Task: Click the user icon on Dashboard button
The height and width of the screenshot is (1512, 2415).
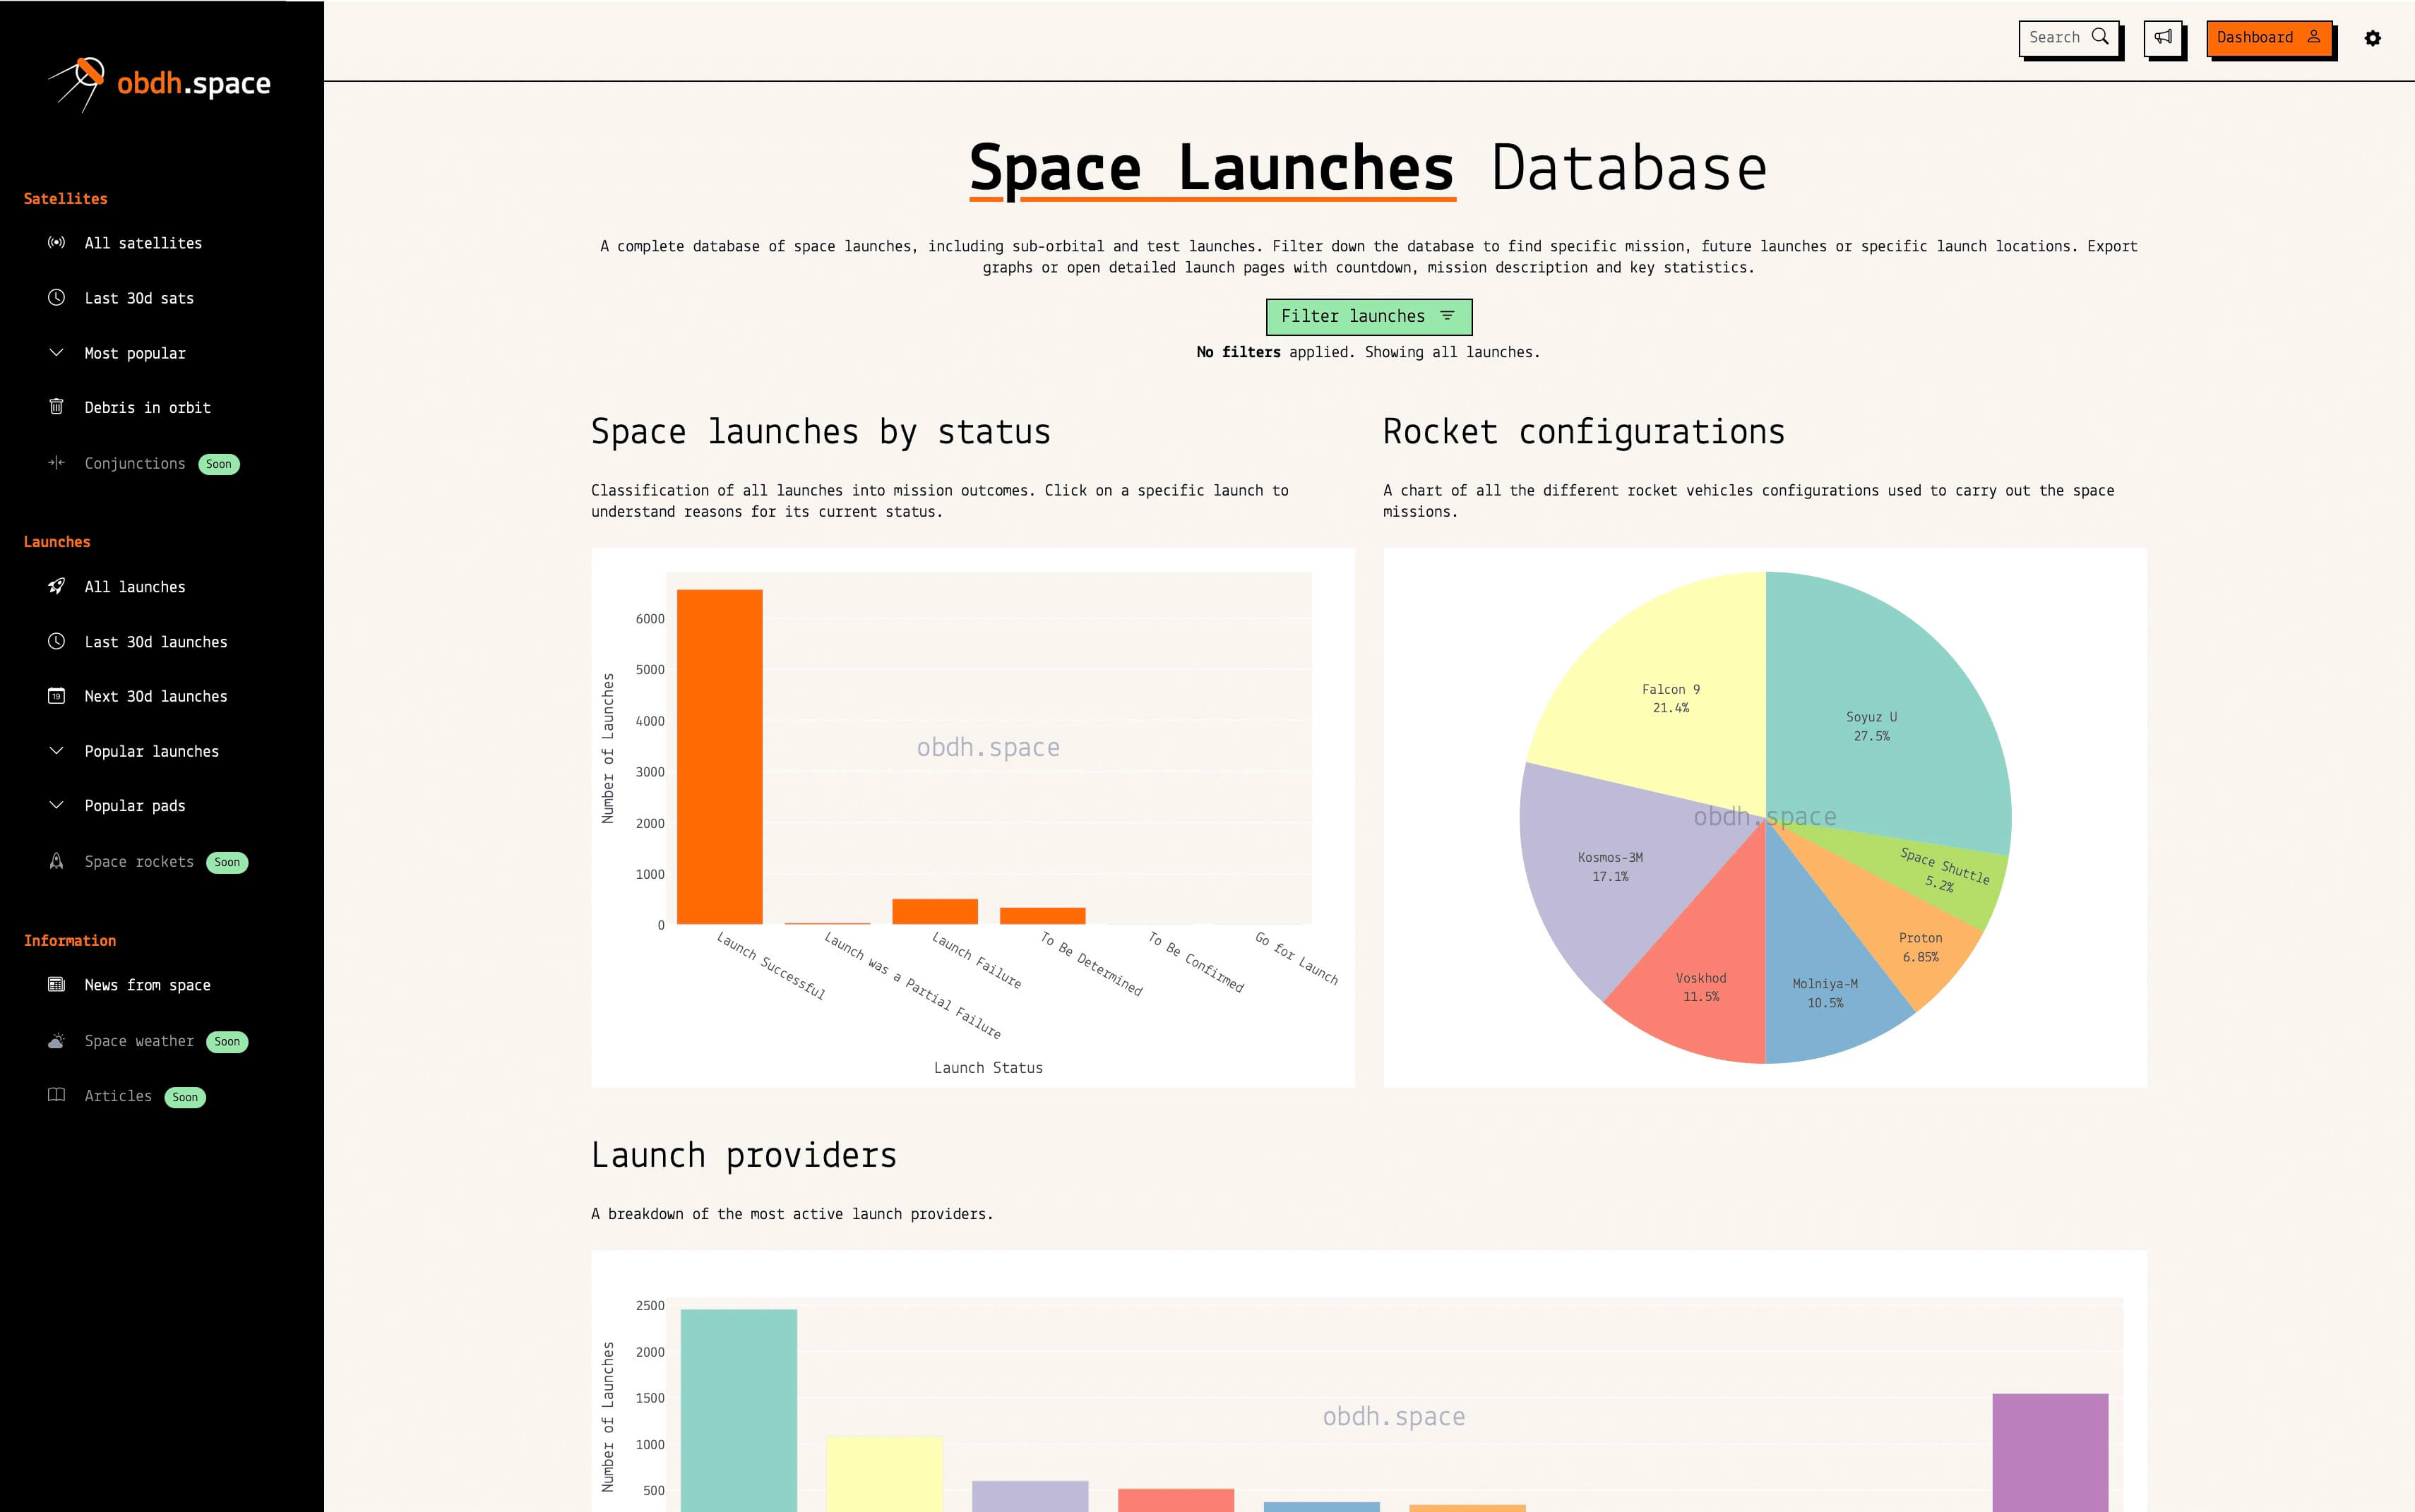Action: [2314, 37]
